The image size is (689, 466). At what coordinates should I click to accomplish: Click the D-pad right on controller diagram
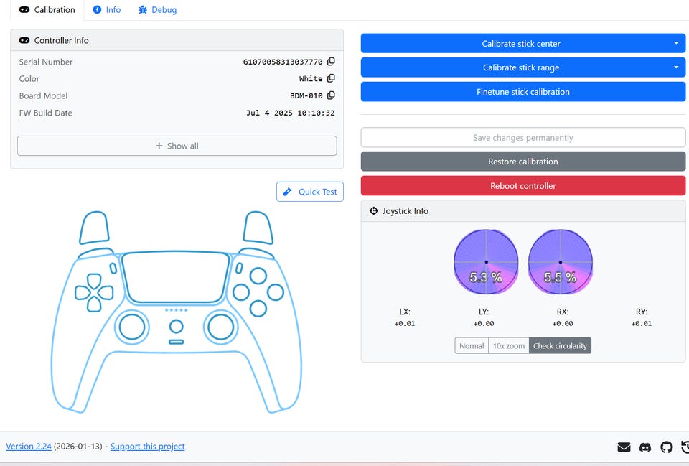106,293
